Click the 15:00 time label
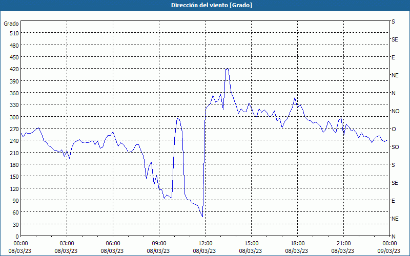410x256 pixels. 251,244
